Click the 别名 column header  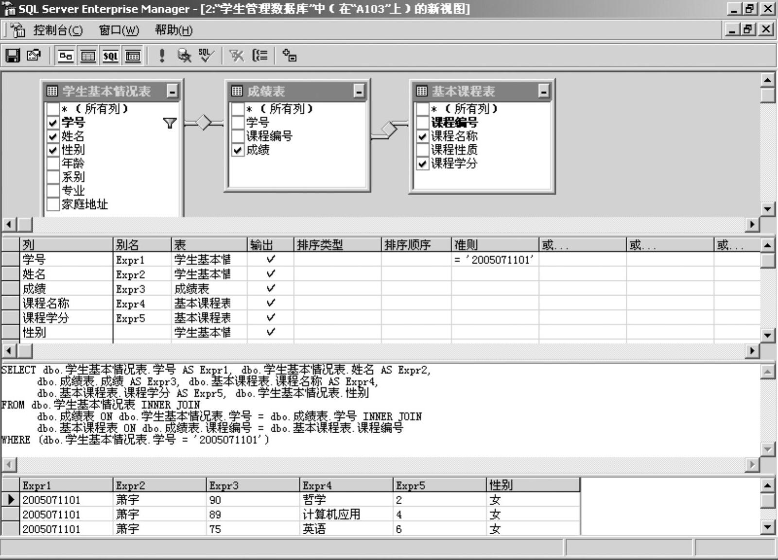click(x=142, y=245)
